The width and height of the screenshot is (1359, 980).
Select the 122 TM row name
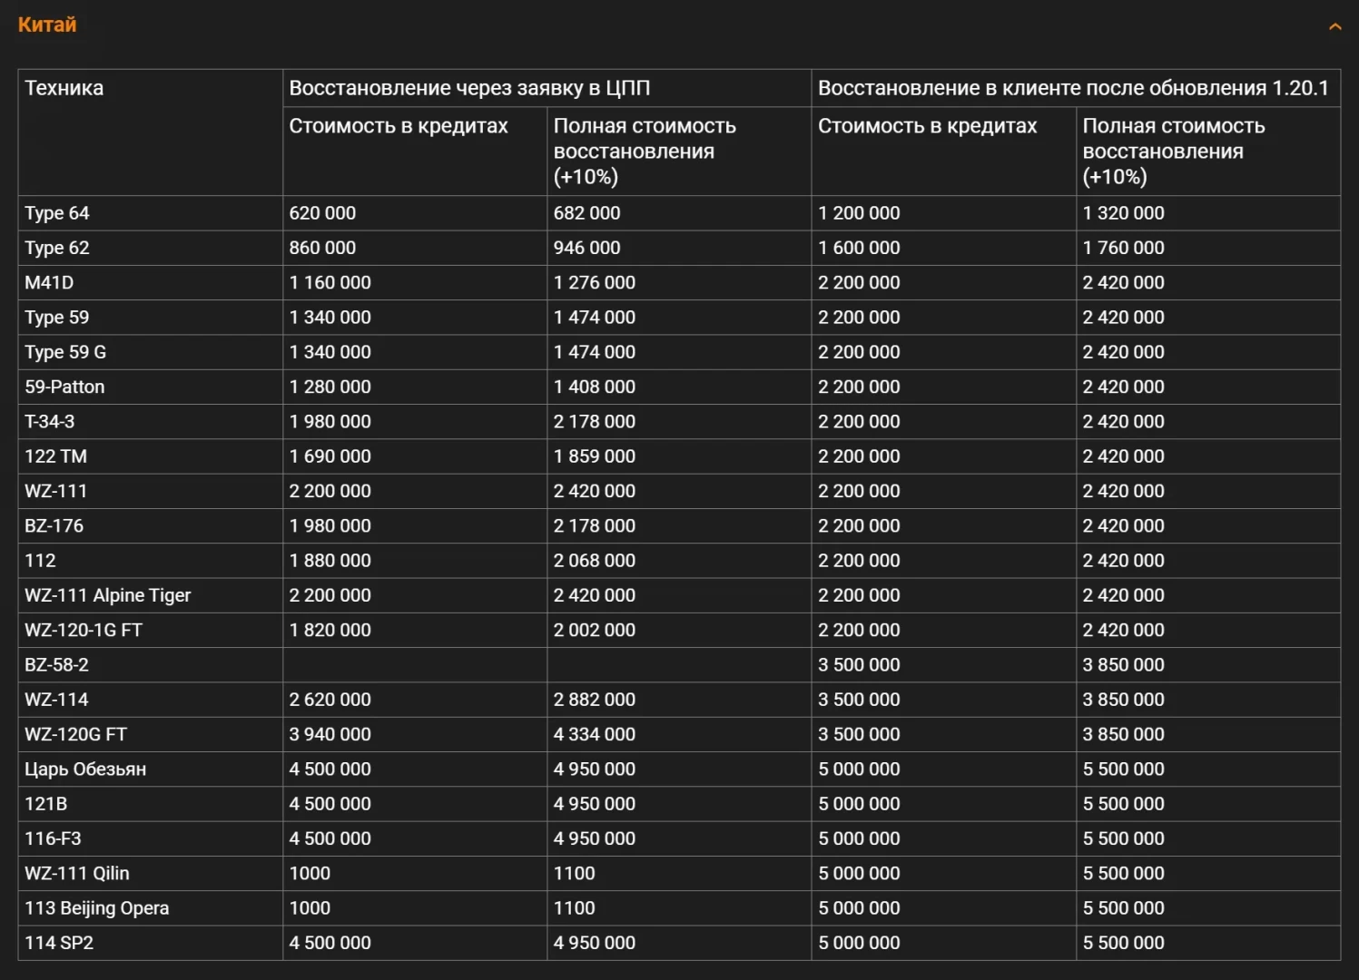click(x=56, y=456)
